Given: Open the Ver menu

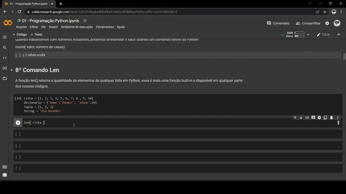Looking at the screenshot, I should click(x=43, y=27).
